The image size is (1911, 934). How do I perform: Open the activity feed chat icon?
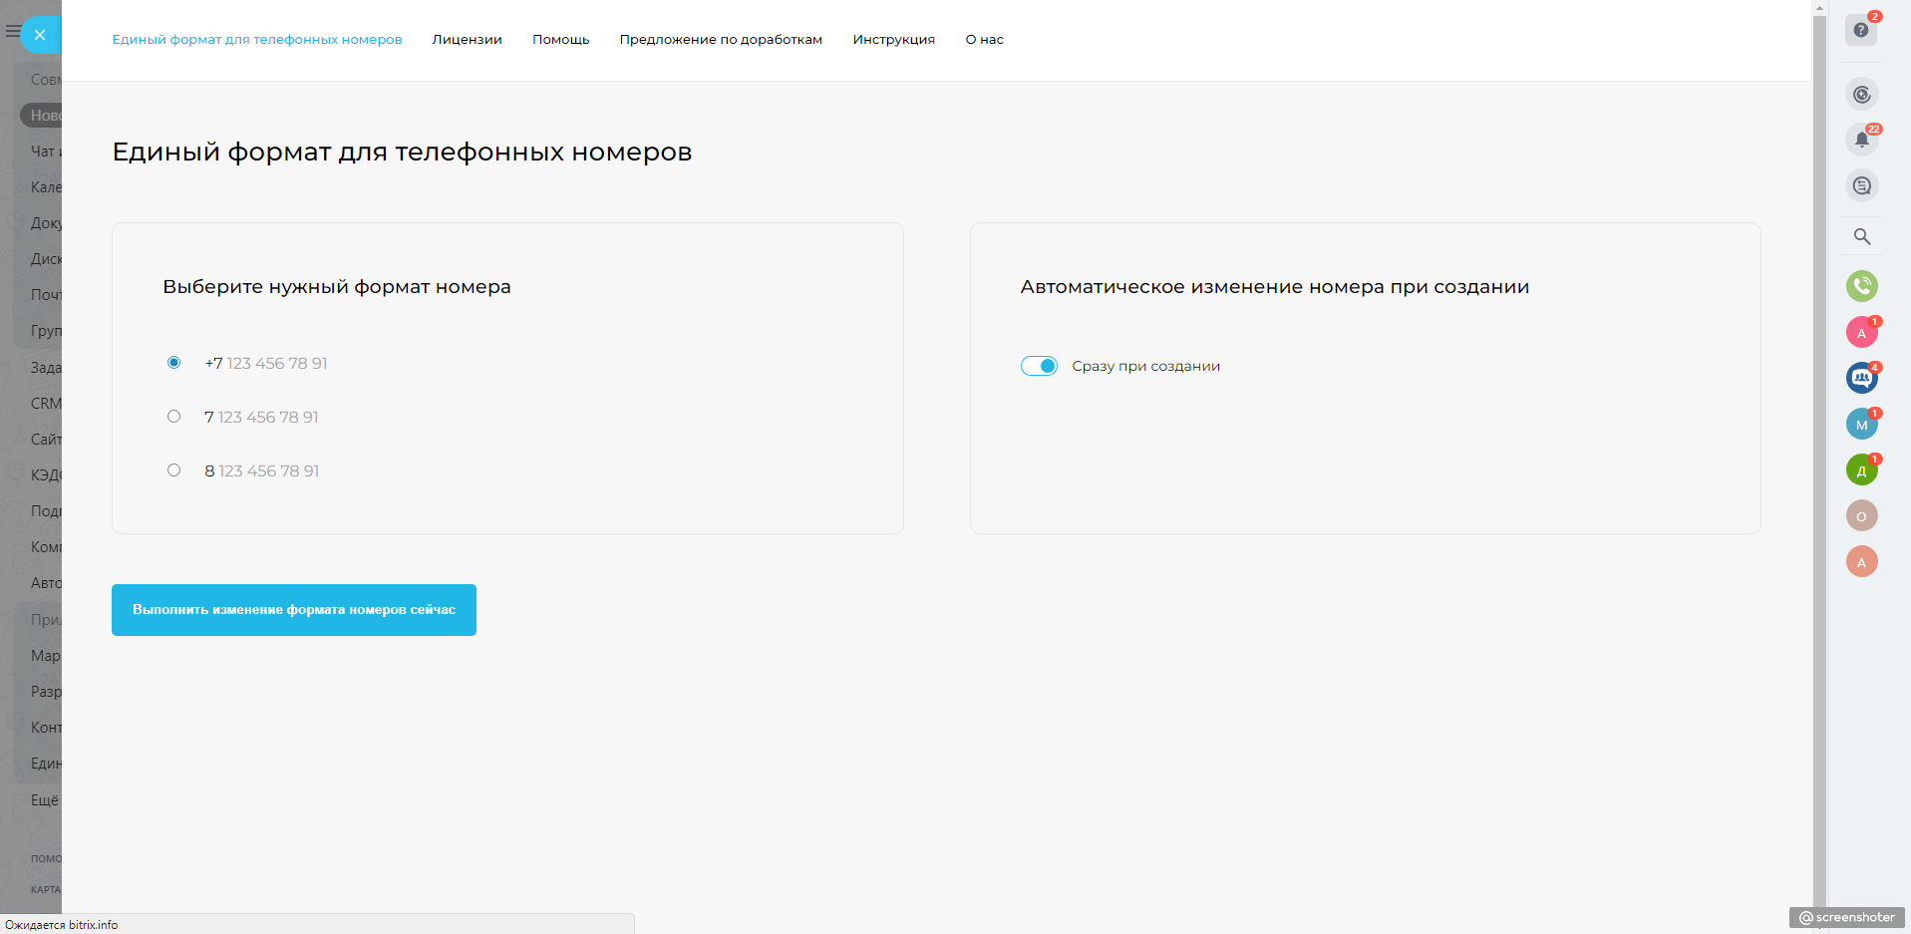click(x=1861, y=185)
